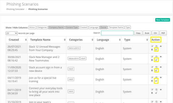This screenshot has width=173, height=103.
Task: Show the Content Type column
Action: tap(72, 27)
